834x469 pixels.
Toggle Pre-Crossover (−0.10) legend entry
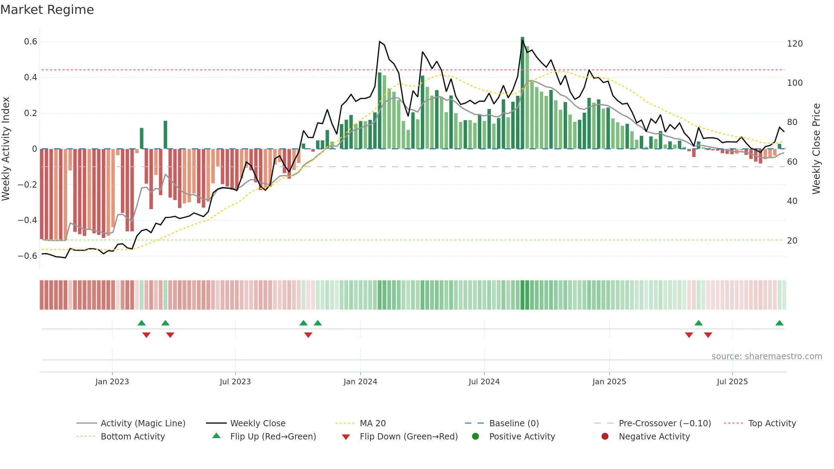pos(653,423)
